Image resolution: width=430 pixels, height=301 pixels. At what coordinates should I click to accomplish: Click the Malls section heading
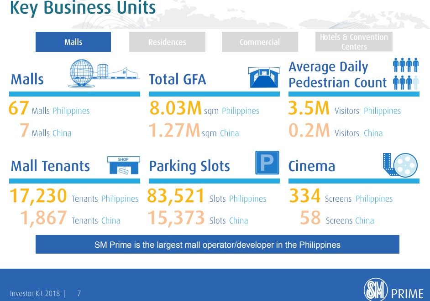click(x=27, y=79)
